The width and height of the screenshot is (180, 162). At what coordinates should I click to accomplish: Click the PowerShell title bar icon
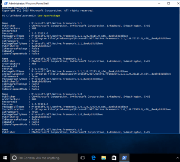(6, 3)
